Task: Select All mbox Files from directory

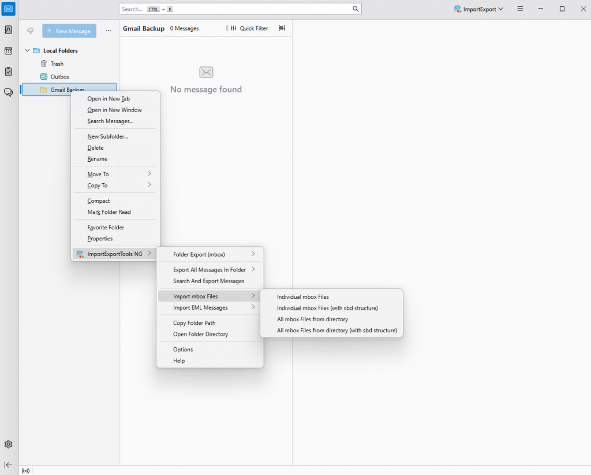Action: pos(331,319)
